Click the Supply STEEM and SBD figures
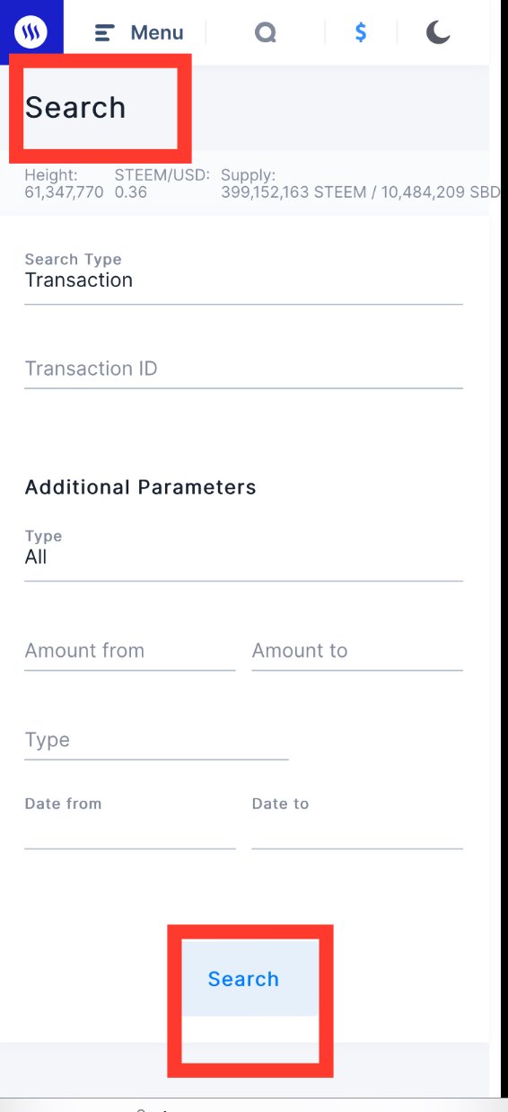The width and height of the screenshot is (508, 1112). 361,192
